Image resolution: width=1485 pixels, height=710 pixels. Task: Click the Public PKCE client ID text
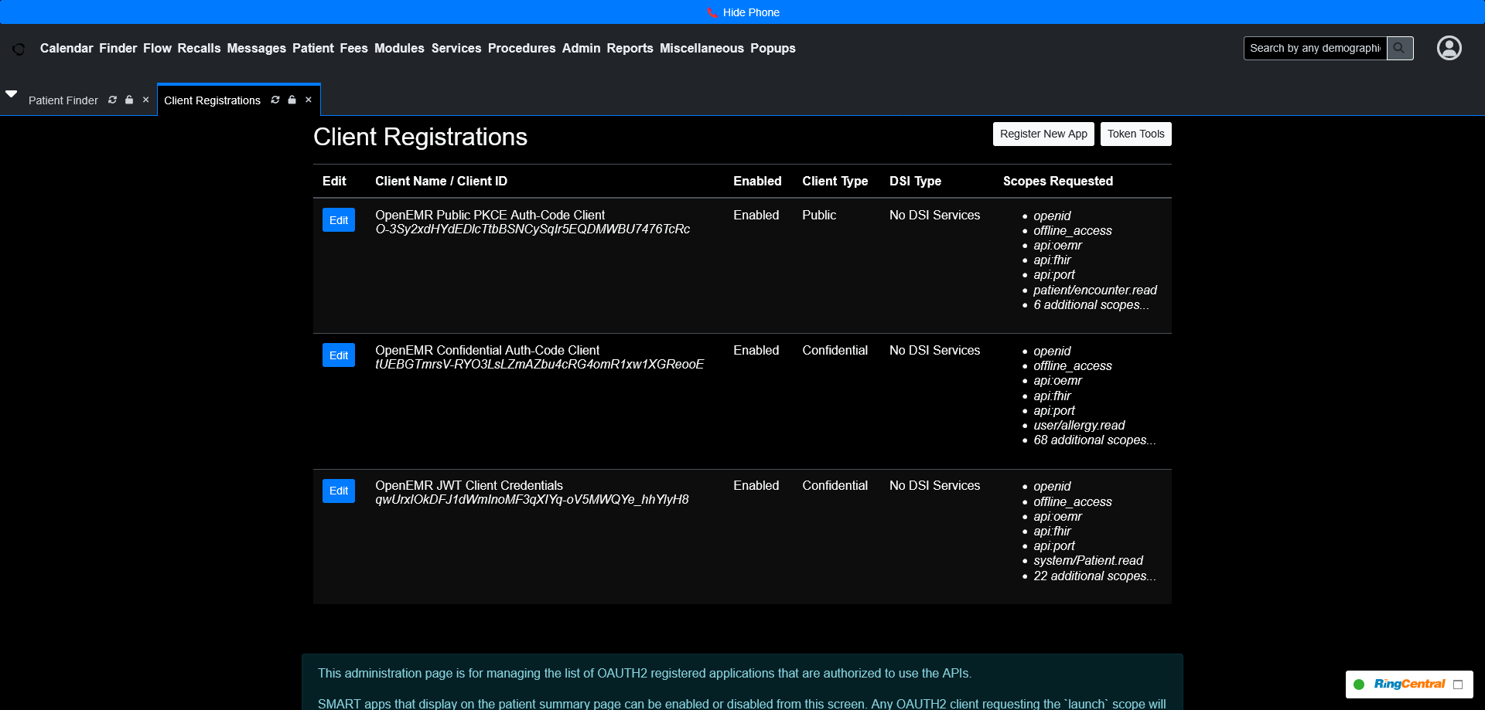pos(532,229)
